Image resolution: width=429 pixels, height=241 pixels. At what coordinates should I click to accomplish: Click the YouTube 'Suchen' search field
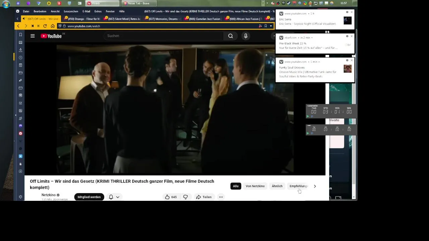click(164, 36)
